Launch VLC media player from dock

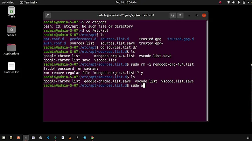click(x=70, y=138)
